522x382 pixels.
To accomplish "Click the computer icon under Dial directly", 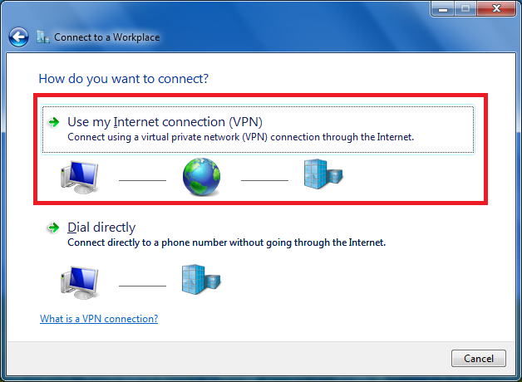I will pyautogui.click(x=80, y=282).
